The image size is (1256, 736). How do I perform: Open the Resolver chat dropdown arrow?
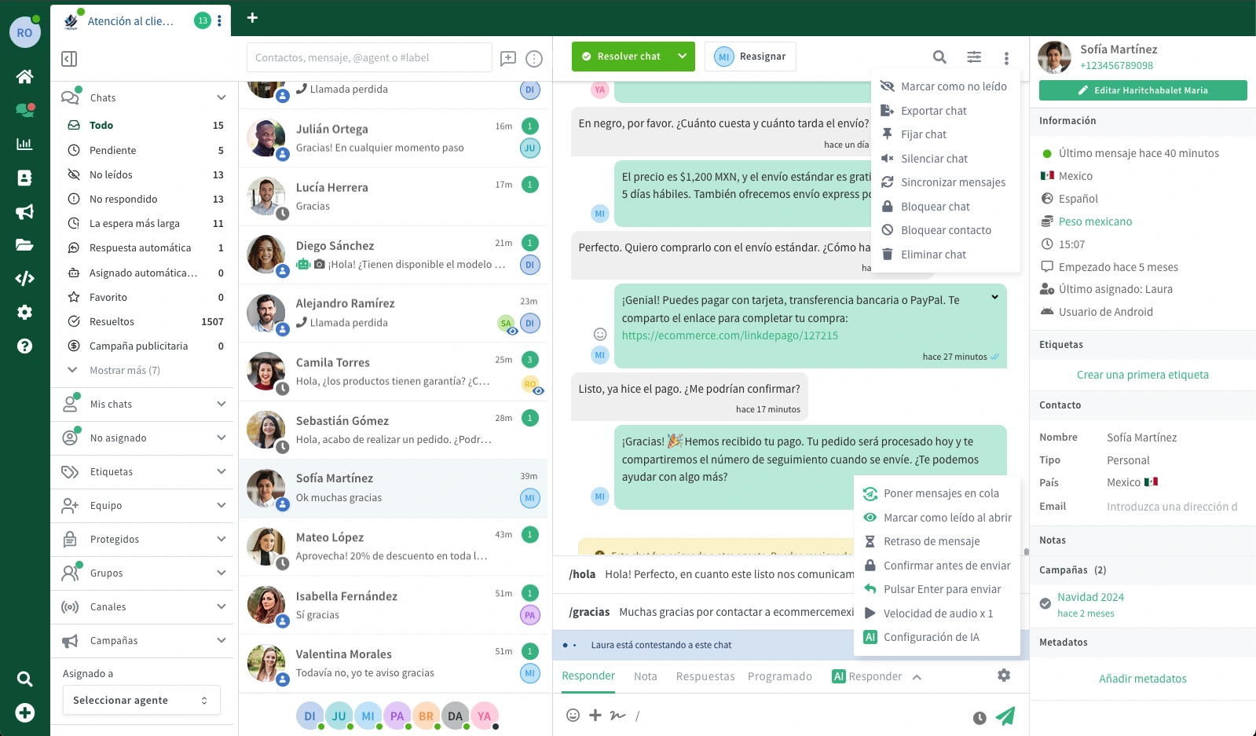(x=683, y=57)
